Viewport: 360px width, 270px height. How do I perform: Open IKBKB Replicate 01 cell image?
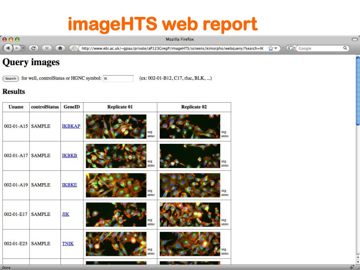(x=116, y=156)
